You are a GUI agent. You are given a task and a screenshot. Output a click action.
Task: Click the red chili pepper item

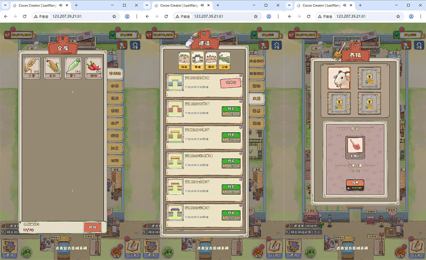(x=93, y=67)
